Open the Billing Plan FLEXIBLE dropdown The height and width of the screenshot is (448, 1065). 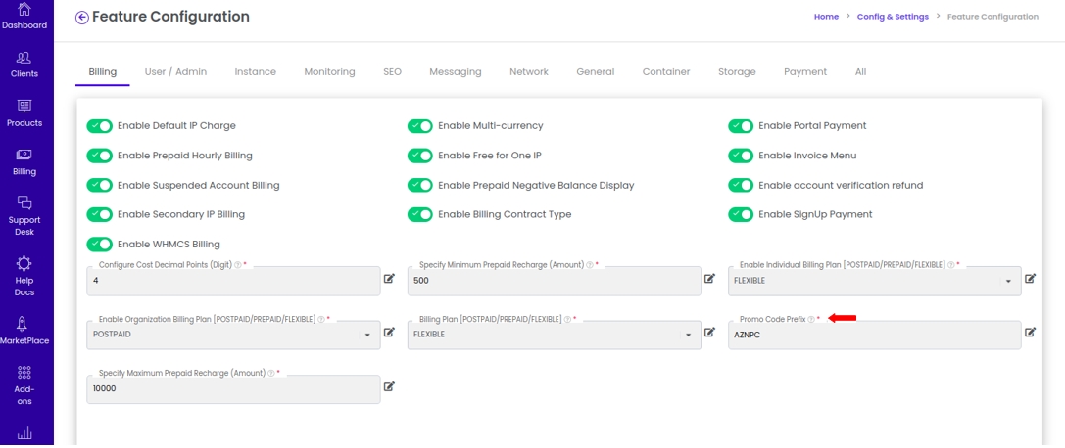(x=554, y=335)
